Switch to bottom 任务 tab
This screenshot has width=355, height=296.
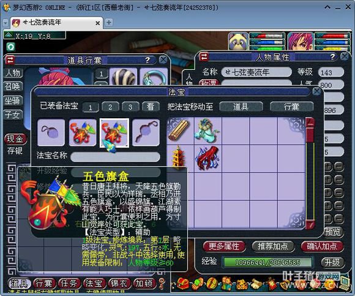[x=69, y=283]
